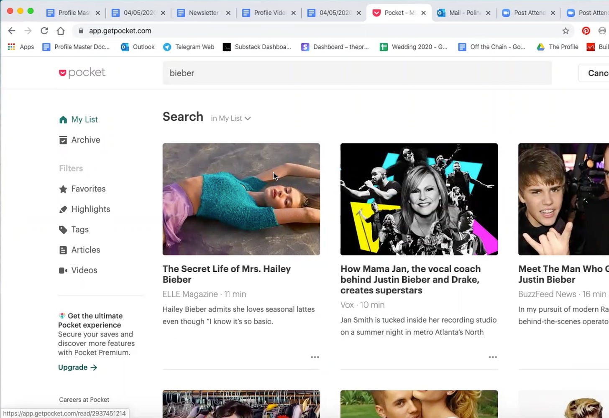Viewport: 609px width, 418px height.
Task: Open Archive in sidebar
Action: point(79,140)
